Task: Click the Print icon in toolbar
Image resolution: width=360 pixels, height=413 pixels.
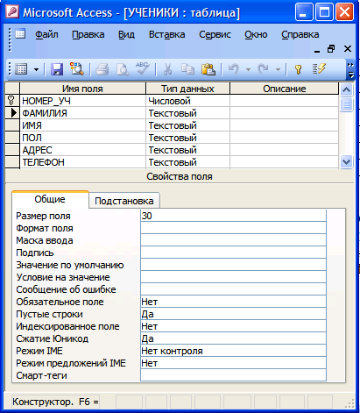Action: tap(102, 69)
